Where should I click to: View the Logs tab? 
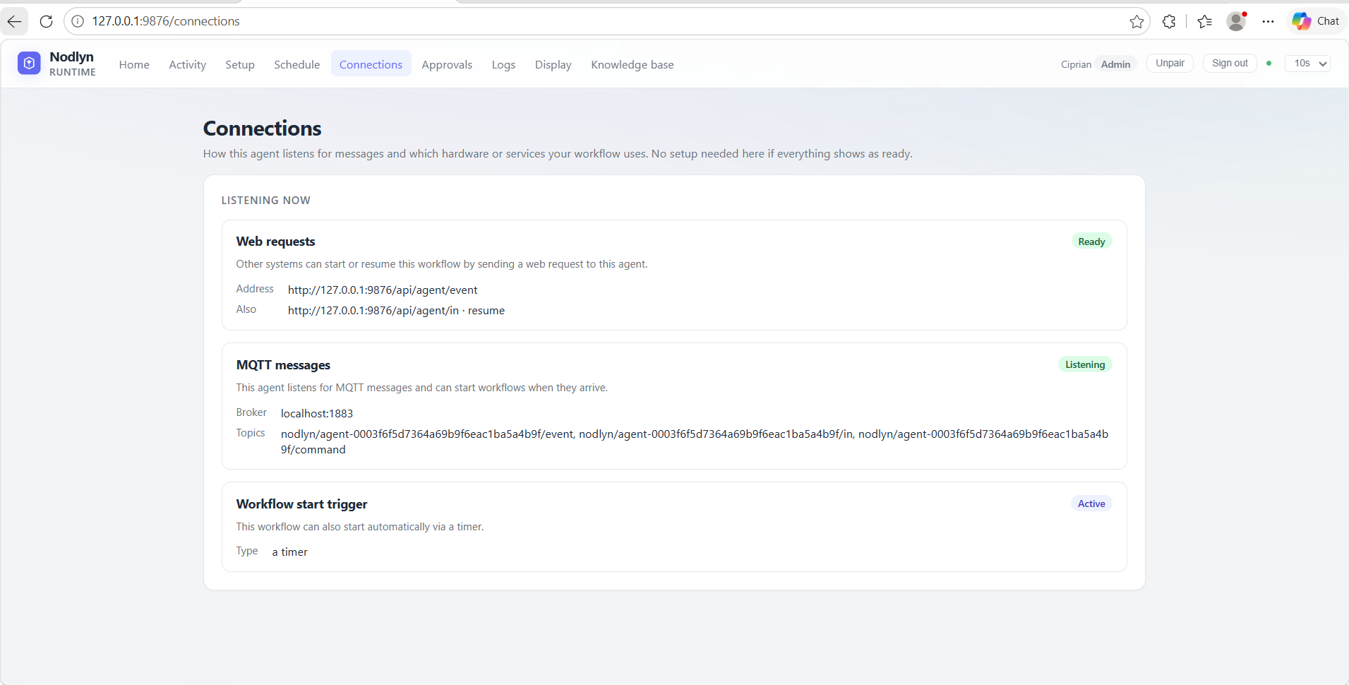[x=503, y=64]
